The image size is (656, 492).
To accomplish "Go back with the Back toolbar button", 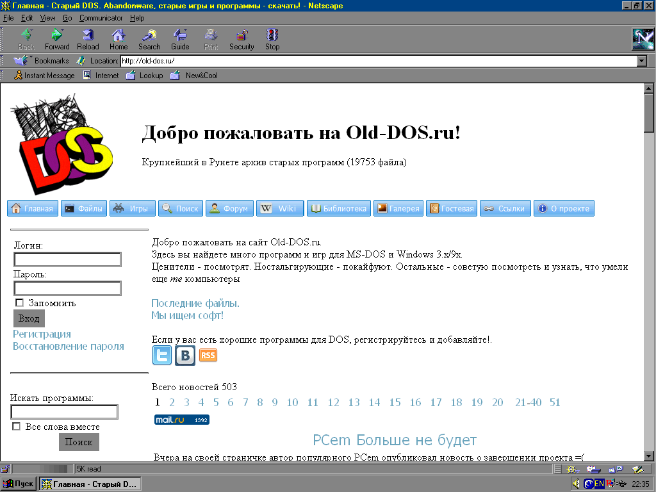I will [x=26, y=39].
